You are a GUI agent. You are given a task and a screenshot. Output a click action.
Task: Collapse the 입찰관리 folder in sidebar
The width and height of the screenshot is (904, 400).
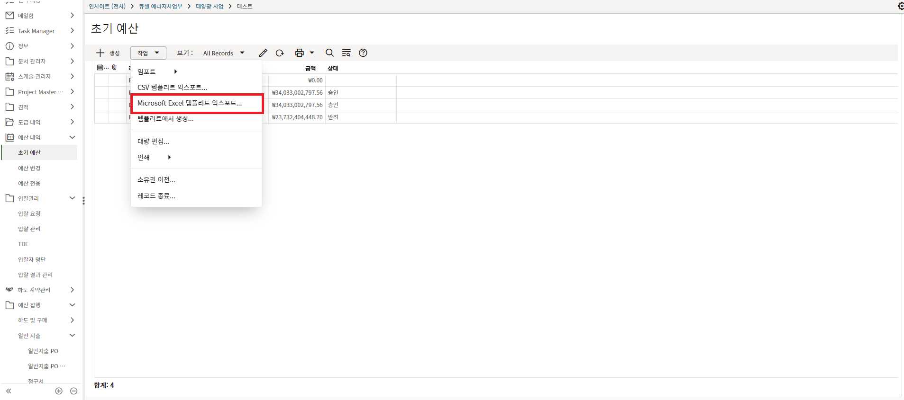point(72,198)
